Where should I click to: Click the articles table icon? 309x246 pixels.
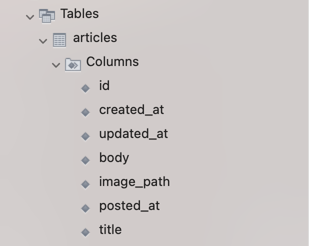(59, 40)
